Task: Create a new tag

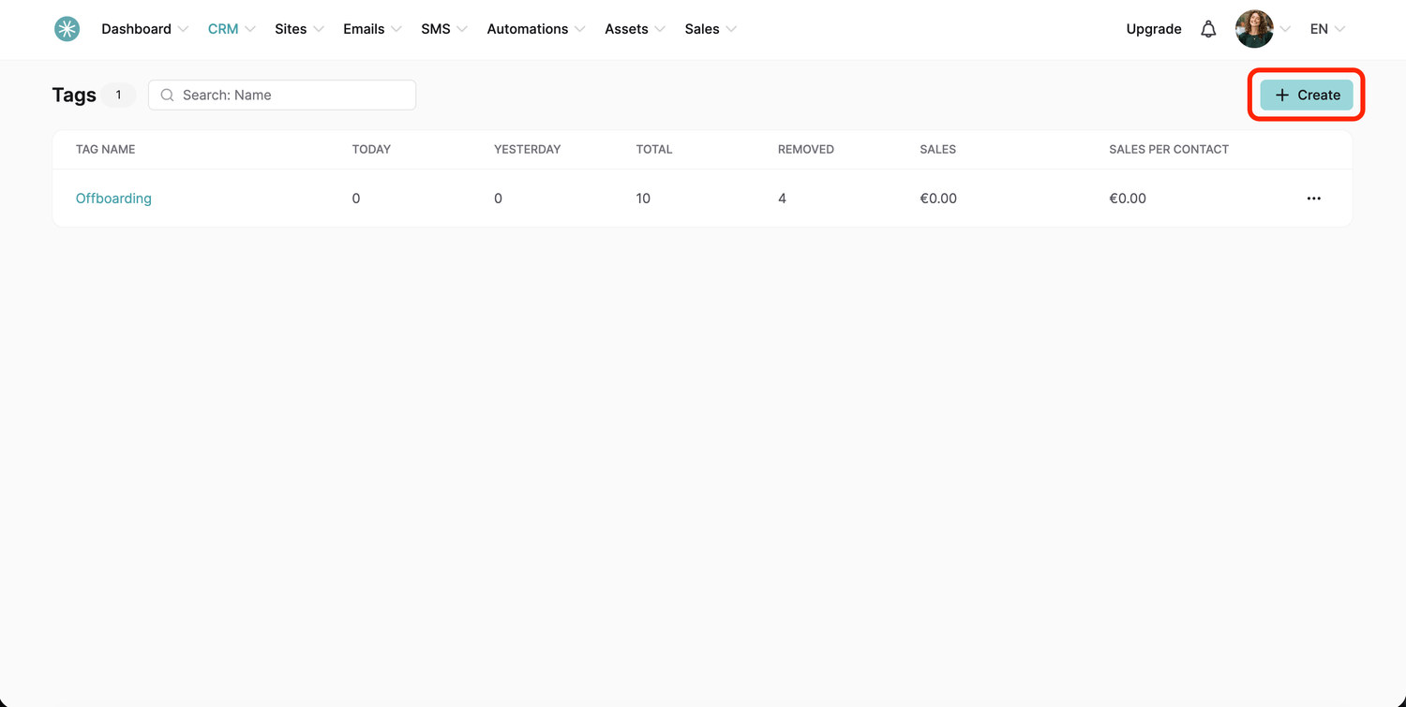Action: pos(1307,95)
